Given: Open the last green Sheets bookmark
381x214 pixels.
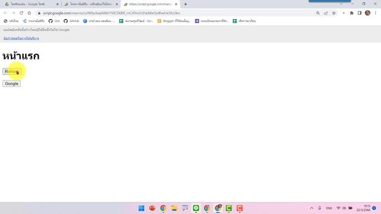Looking at the screenshot, I should [244, 21].
